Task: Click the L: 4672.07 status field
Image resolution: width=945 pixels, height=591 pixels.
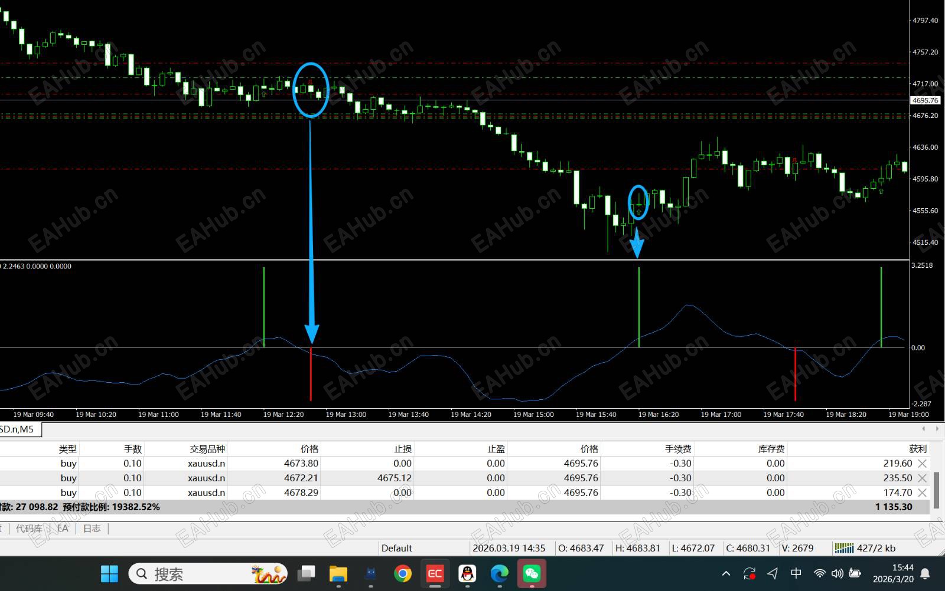Action: 693,548
